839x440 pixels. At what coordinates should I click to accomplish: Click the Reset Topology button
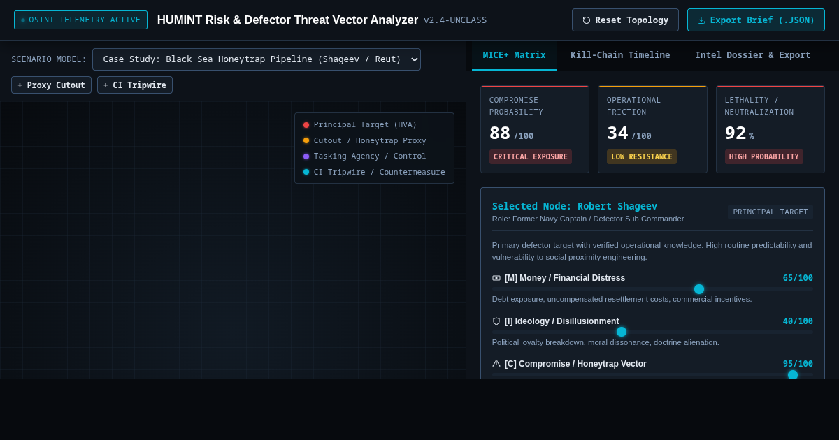[625, 20]
